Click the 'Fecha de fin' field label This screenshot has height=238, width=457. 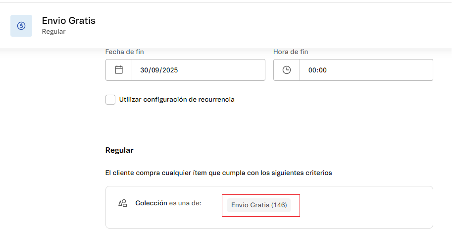[x=125, y=52]
